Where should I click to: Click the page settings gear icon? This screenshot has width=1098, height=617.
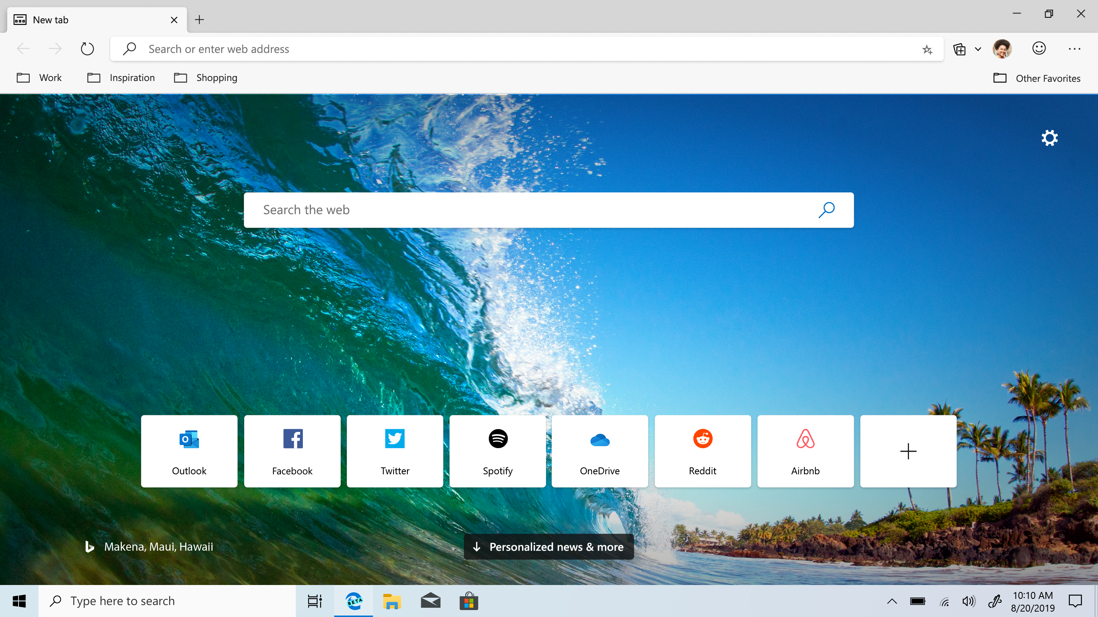(1049, 138)
